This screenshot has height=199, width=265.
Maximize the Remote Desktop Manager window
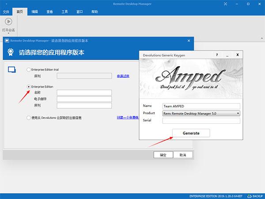click(248, 4)
